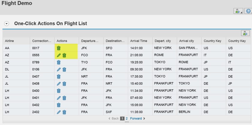Click the Depart. city column header

point(163,41)
